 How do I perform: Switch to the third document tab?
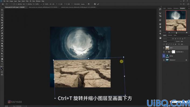pos(78,7)
